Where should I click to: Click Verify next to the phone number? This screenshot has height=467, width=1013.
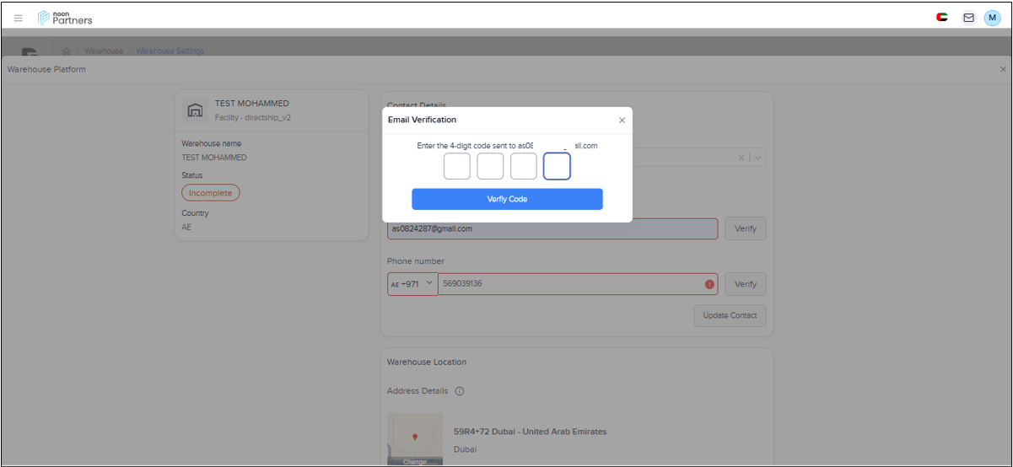point(745,284)
